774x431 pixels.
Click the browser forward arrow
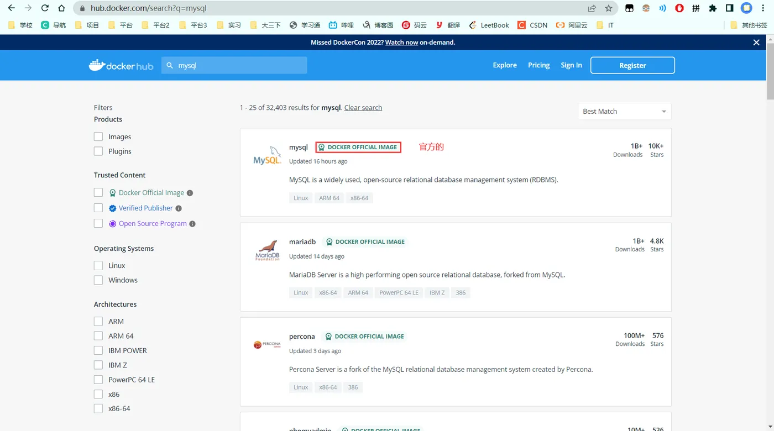pos(28,8)
